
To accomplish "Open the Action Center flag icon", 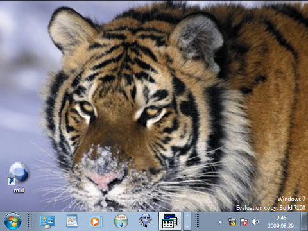I will tap(244, 222).
